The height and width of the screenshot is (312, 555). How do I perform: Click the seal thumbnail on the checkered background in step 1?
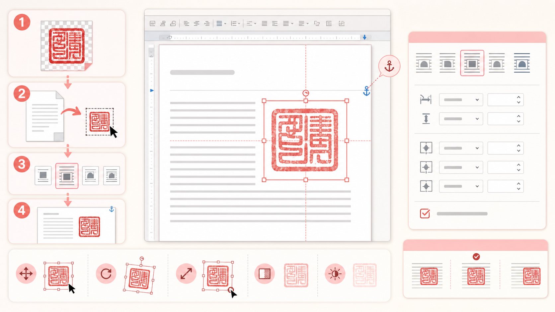(67, 46)
